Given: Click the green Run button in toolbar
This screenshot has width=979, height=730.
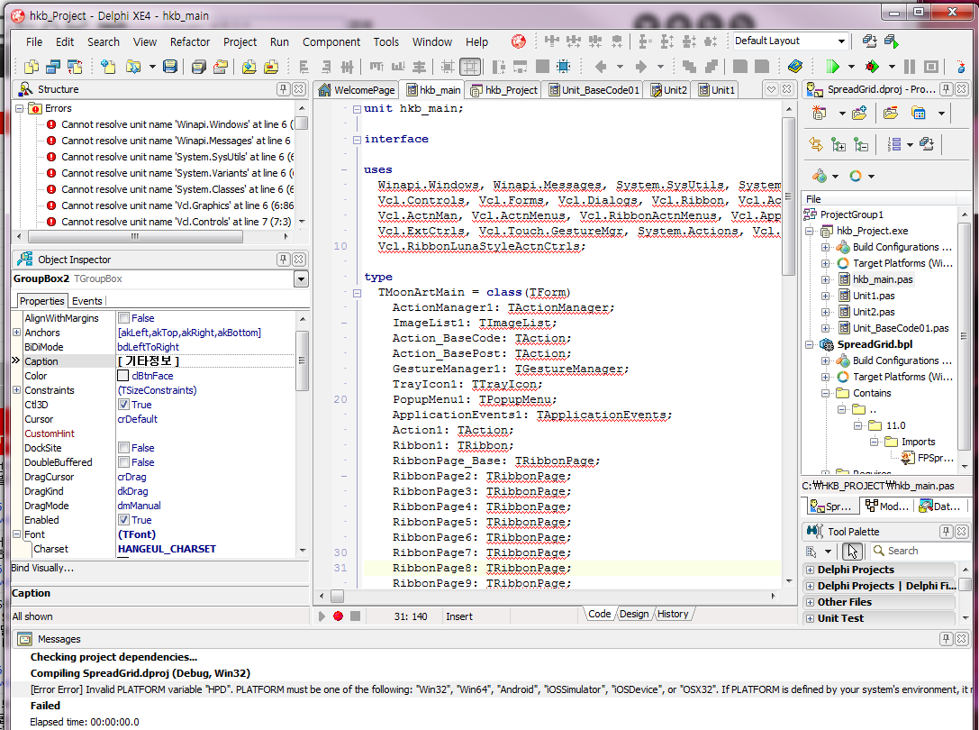Looking at the screenshot, I should [831, 67].
